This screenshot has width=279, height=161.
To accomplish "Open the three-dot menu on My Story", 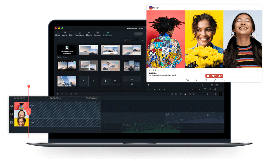I will pos(257,8).
